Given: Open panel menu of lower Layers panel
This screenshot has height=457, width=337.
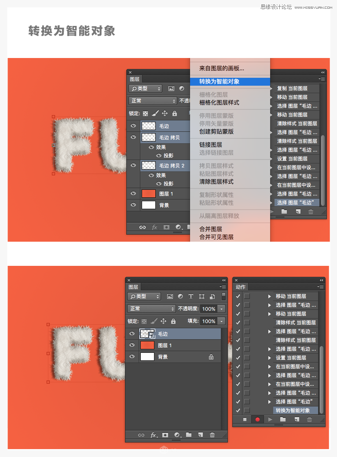Looking at the screenshot, I should pyautogui.click(x=223, y=287).
